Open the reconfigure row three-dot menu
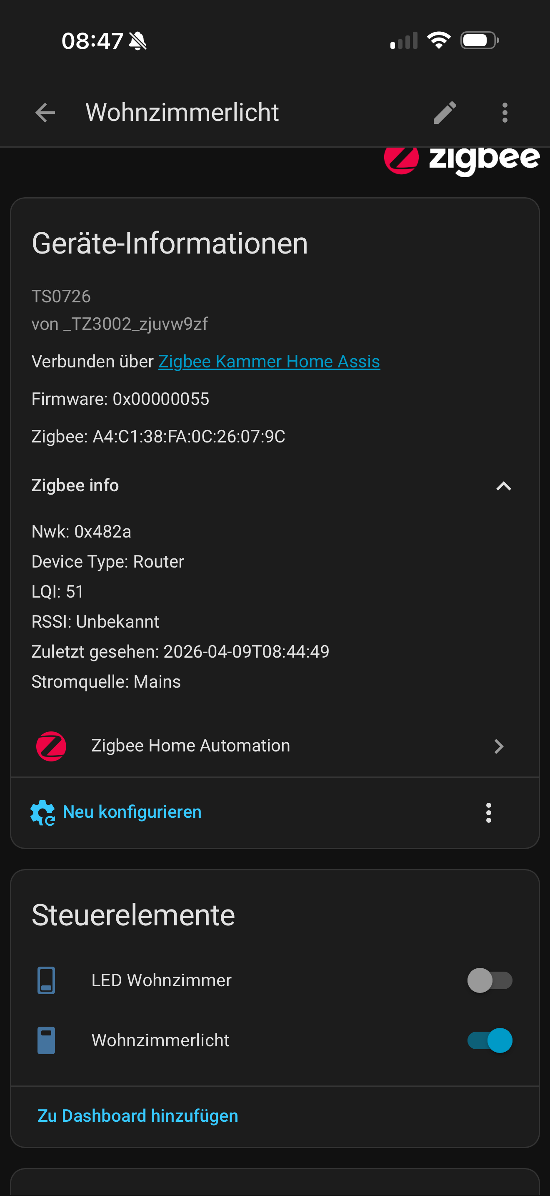550x1196 pixels. click(x=488, y=812)
